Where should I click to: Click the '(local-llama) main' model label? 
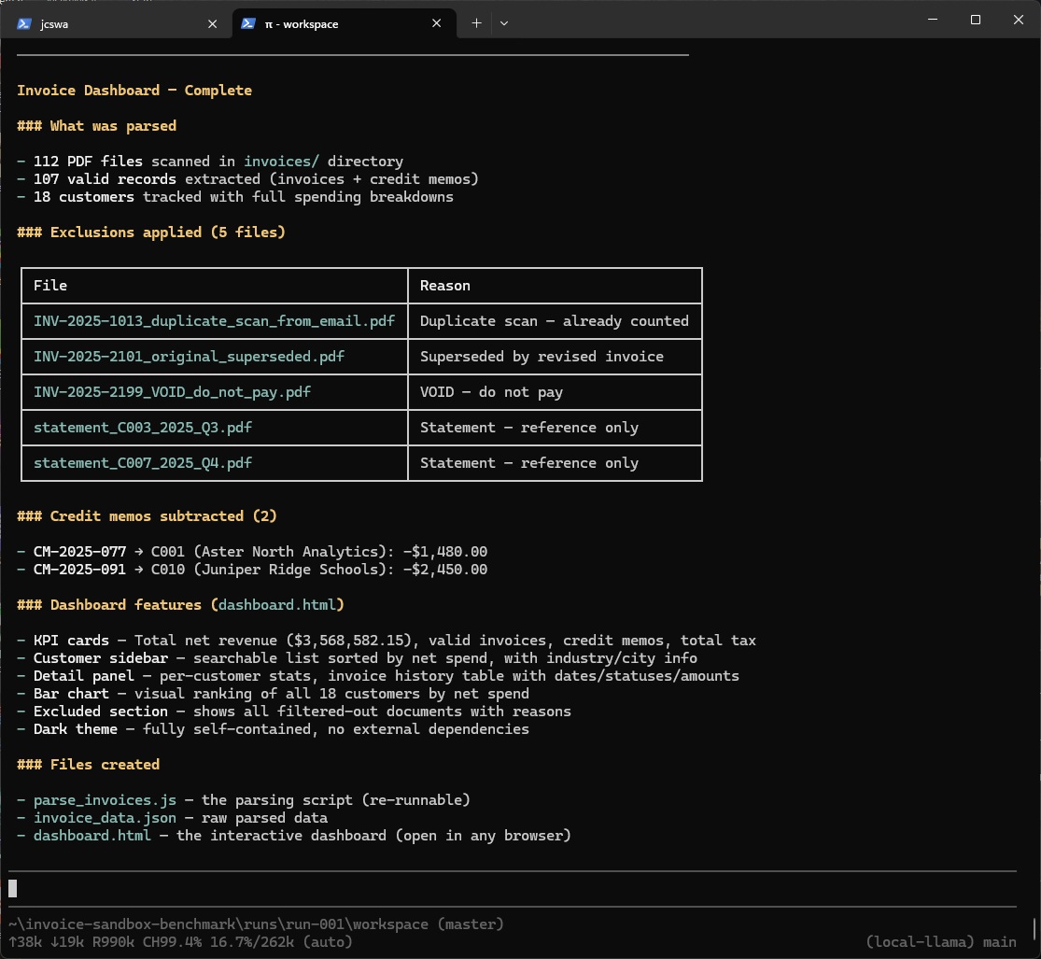tap(941, 942)
